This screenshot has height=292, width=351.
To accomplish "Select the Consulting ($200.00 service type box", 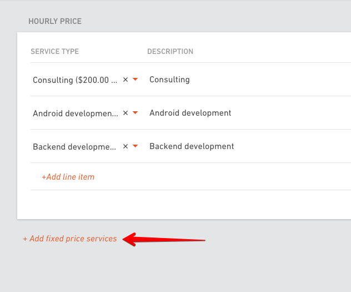I will click(86, 80).
